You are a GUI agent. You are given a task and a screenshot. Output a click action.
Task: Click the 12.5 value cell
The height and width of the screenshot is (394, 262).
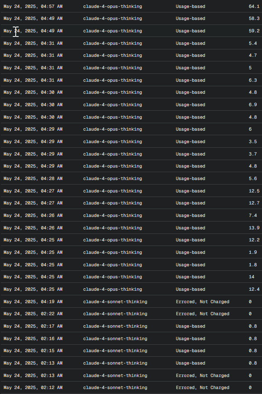(254, 191)
